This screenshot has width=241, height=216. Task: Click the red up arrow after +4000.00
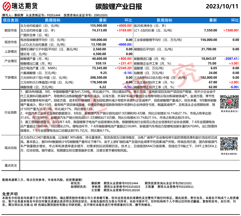[x=132, y=26]
